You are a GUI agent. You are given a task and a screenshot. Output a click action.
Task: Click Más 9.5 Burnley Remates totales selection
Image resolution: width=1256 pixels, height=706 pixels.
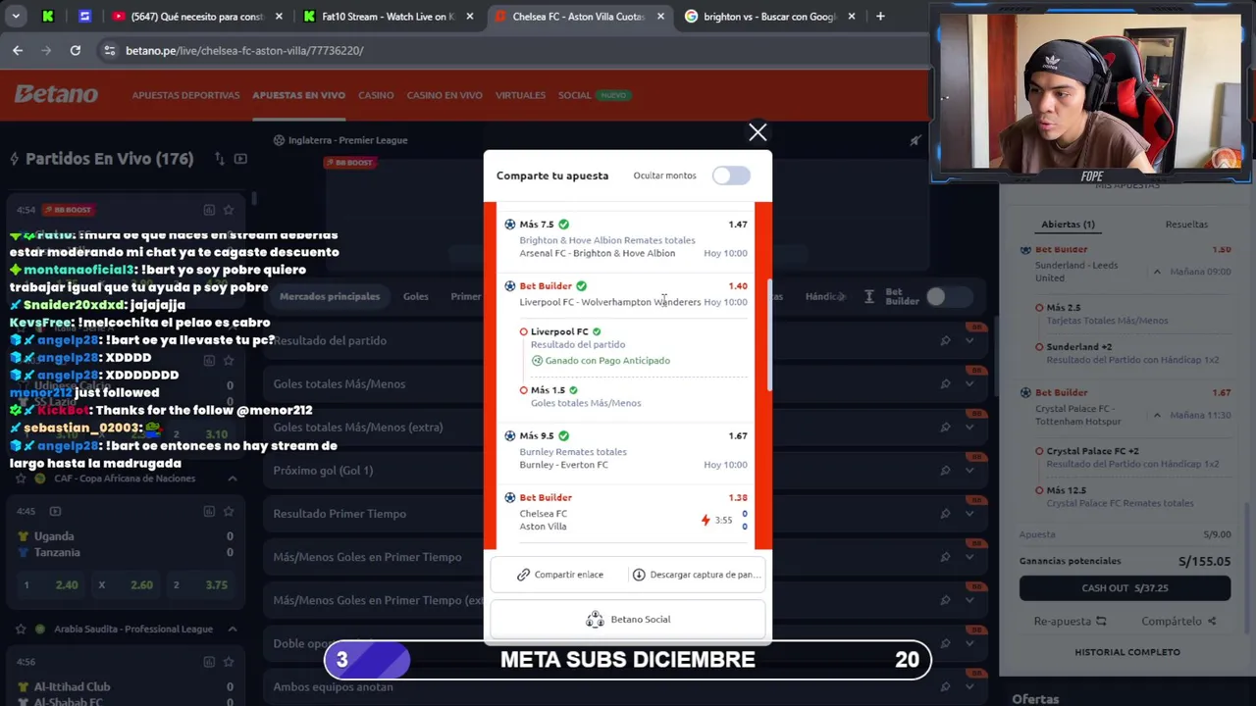coord(625,450)
